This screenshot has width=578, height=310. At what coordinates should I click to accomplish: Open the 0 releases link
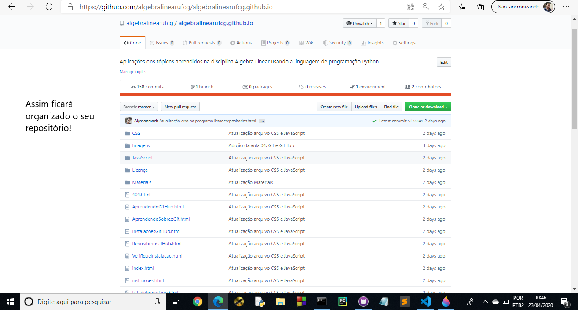pyautogui.click(x=312, y=87)
